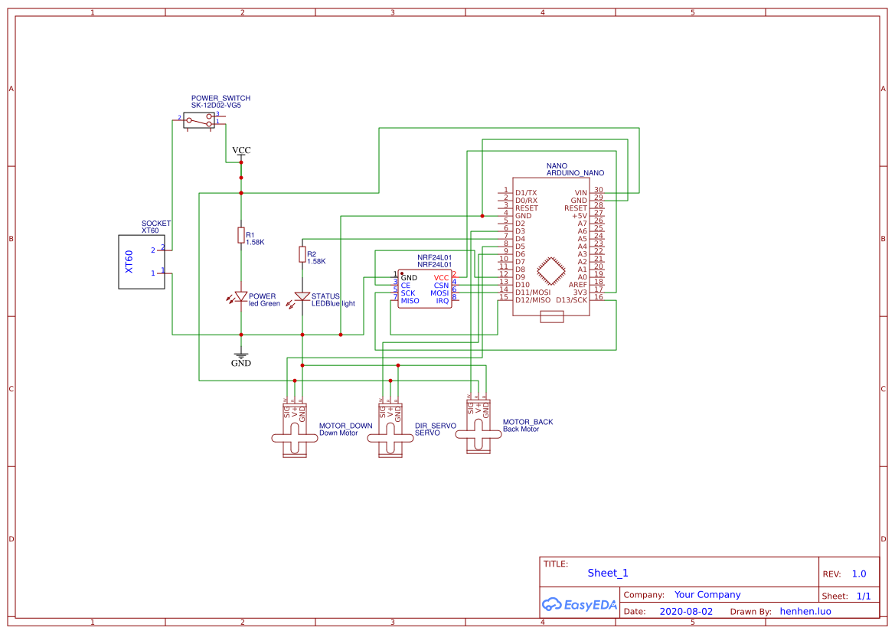Click the henhen.luo drawn-by name
Viewport: 895px width, 634px height.
coord(805,610)
